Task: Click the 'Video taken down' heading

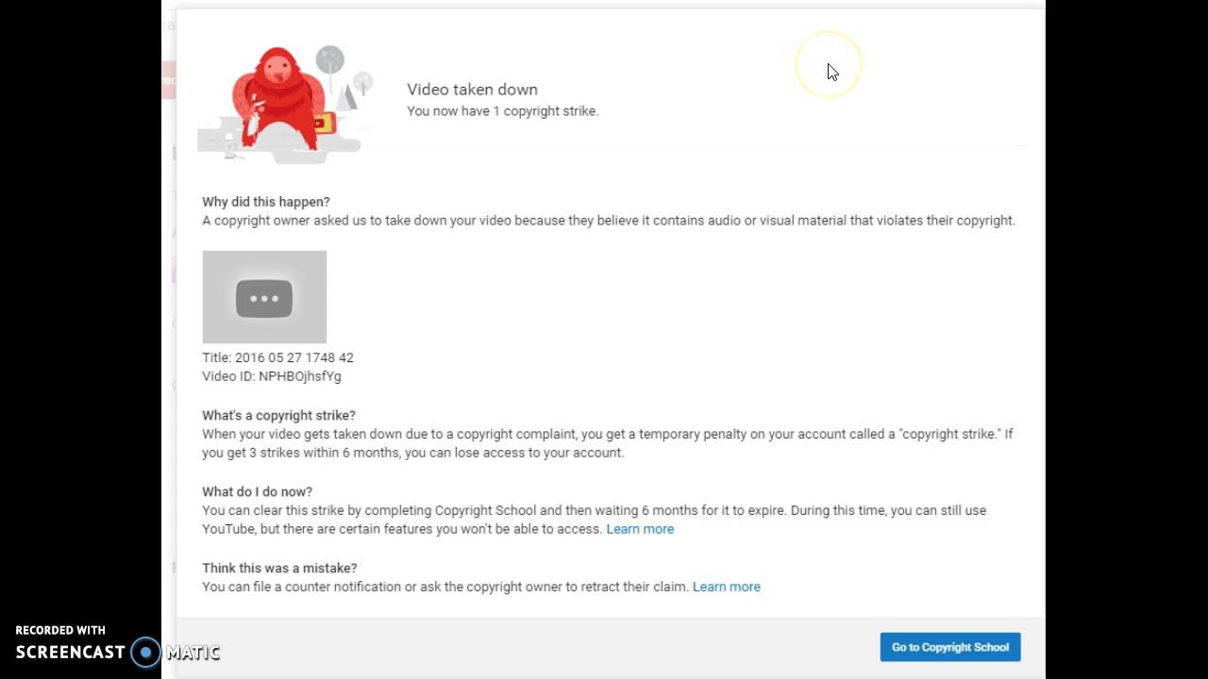Action: click(472, 90)
